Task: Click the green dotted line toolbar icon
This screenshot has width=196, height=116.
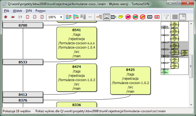Action: (x=90, y=17)
